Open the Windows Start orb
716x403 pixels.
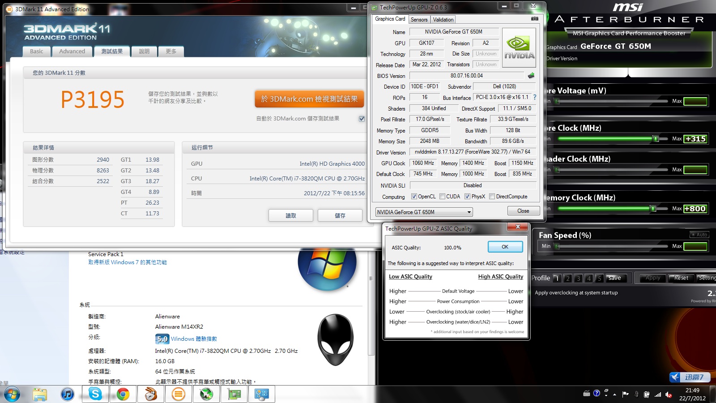12,394
